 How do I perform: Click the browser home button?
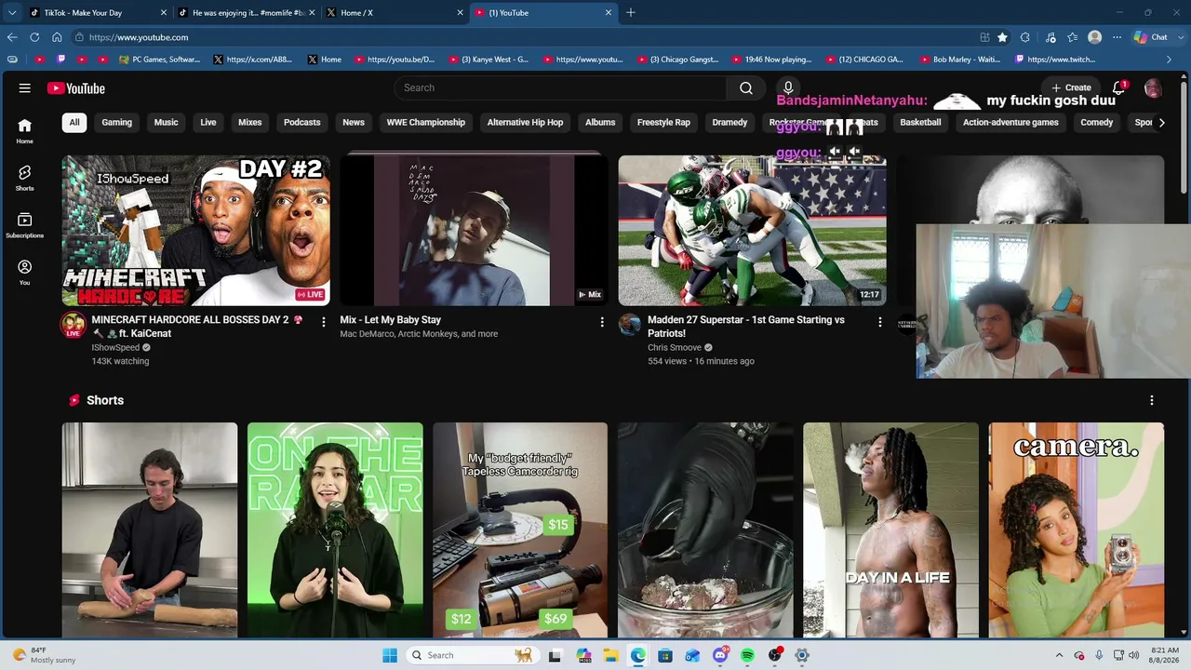[x=57, y=37]
